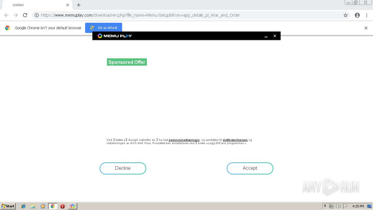373x210 pixels.
Task: Dismiss the default browser infobar
Action: (x=366, y=28)
